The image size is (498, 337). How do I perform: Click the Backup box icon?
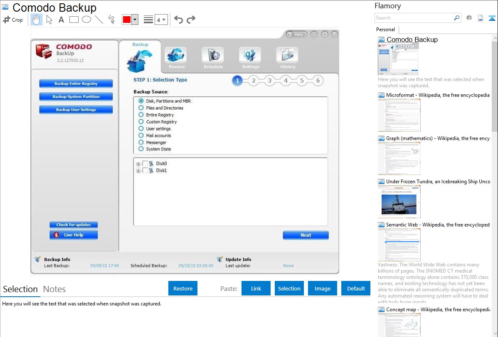tap(139, 61)
